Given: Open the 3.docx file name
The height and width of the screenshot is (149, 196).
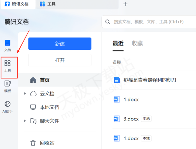Looking at the screenshot, I should point(131,119).
